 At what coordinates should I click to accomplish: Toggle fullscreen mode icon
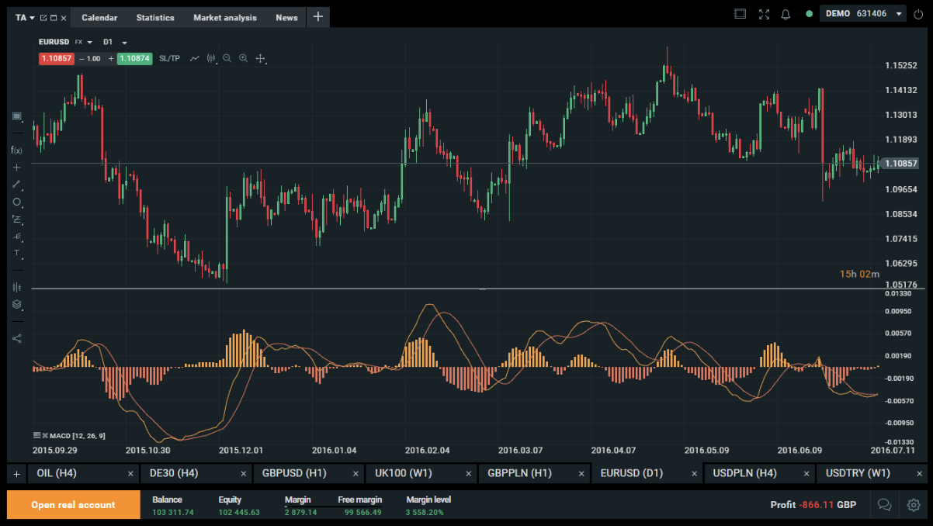[764, 14]
